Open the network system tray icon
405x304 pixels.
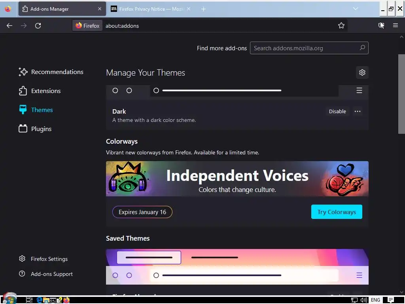(354, 300)
